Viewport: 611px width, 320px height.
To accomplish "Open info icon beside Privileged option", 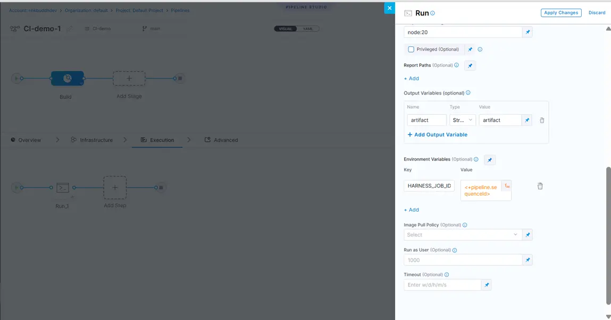I will point(480,49).
